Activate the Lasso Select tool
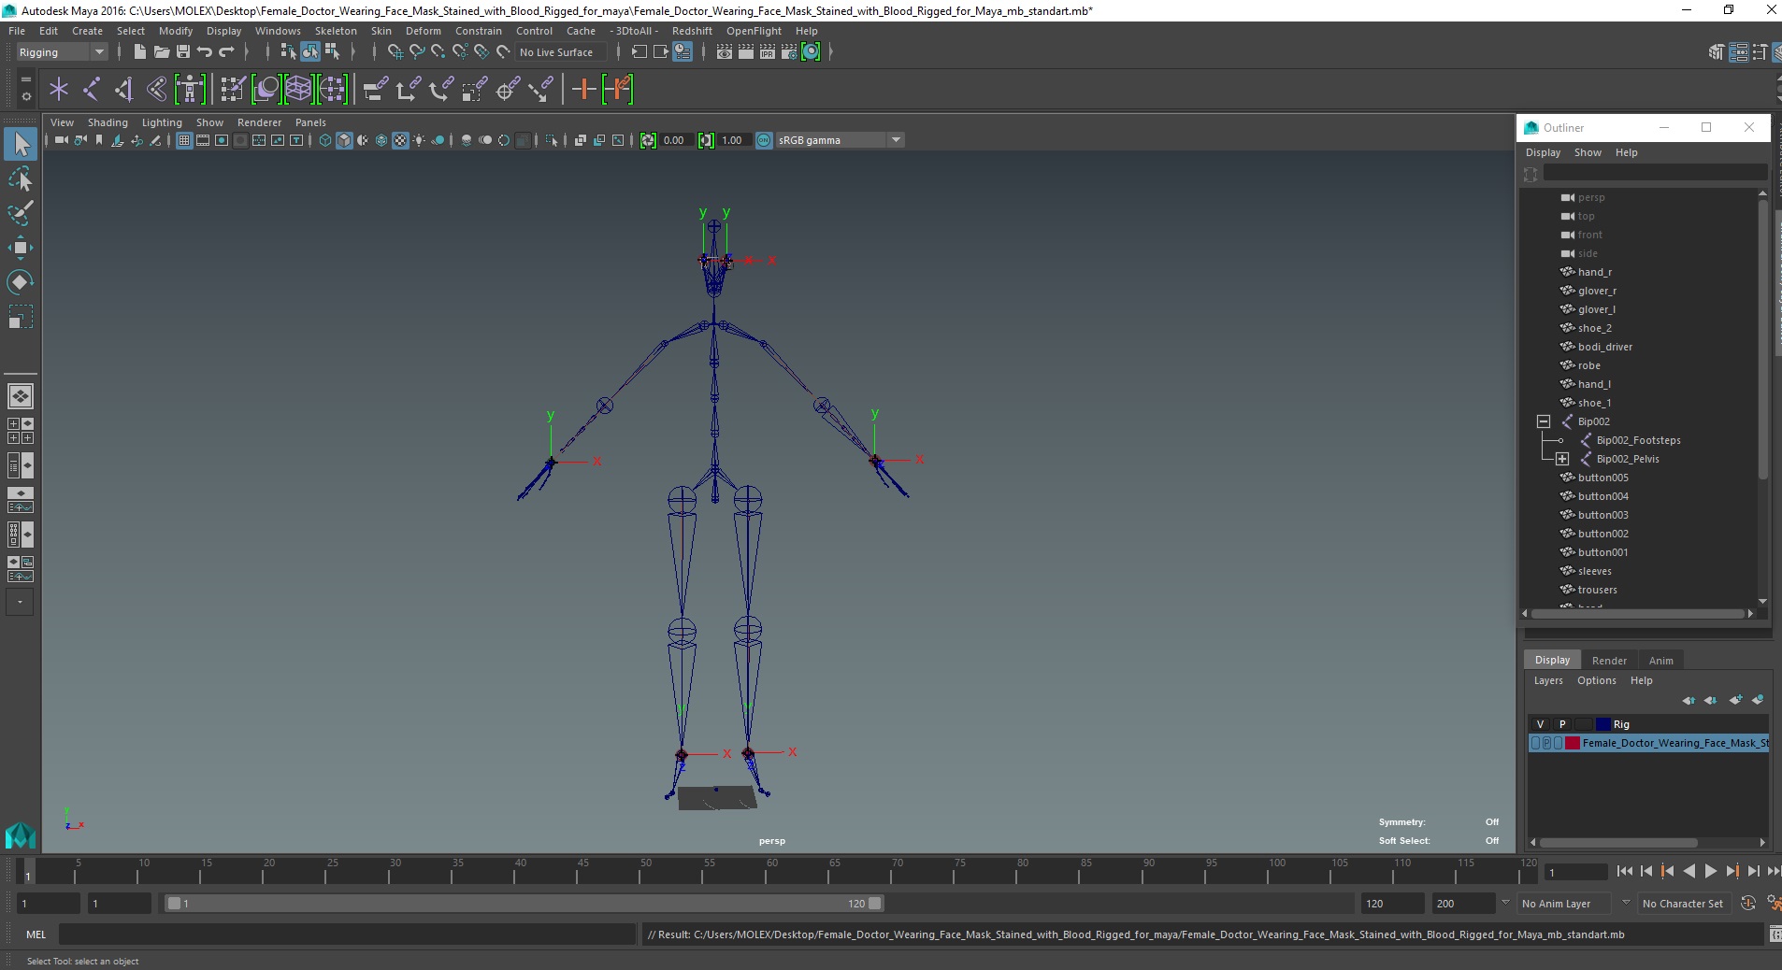Screen dimensions: 1782x970 pyautogui.click(x=21, y=178)
